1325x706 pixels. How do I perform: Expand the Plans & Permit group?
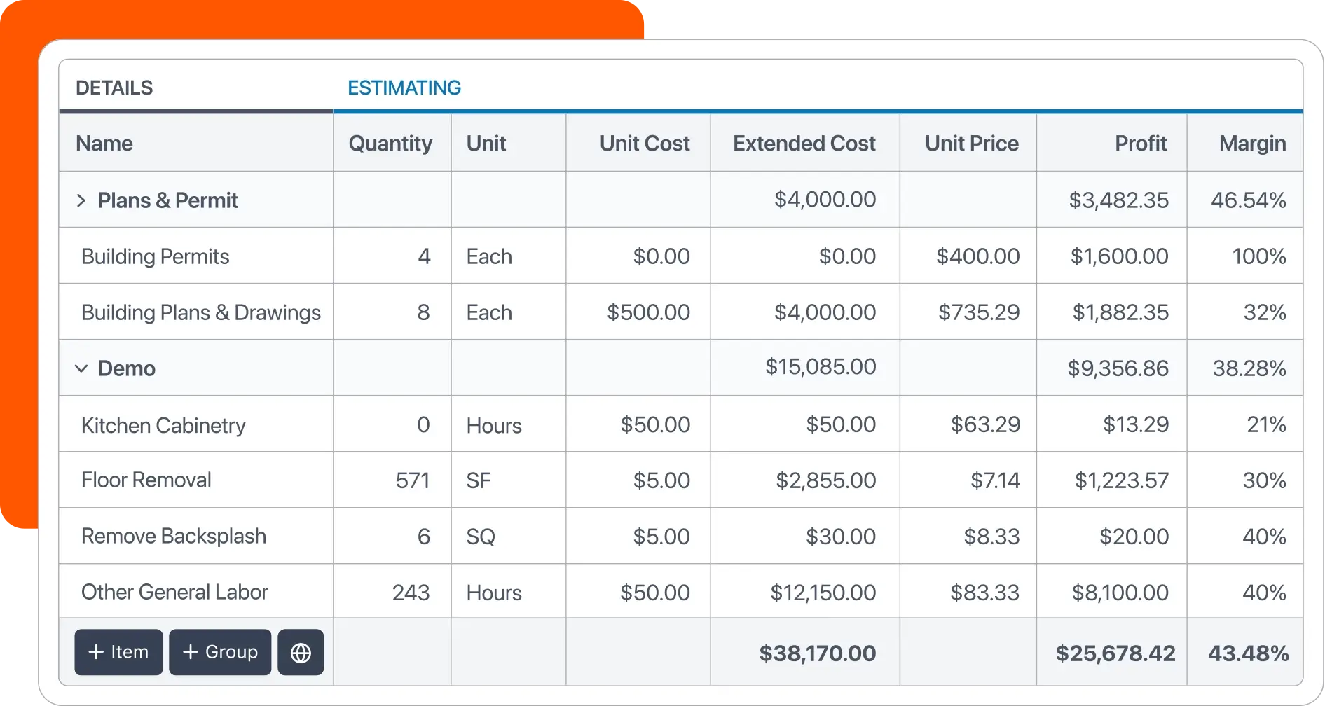click(x=81, y=201)
